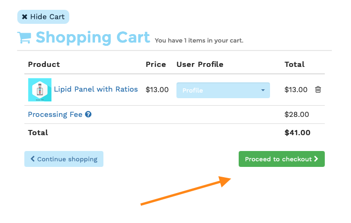This screenshot has width=351, height=223.
Task: Click the right chevron on Proceed to checkout
Action: pyautogui.click(x=316, y=158)
